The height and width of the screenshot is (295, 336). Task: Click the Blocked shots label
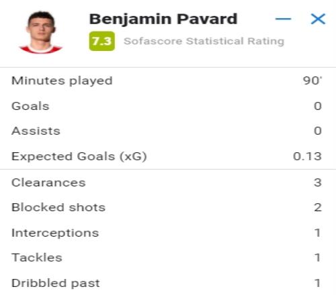click(x=58, y=207)
